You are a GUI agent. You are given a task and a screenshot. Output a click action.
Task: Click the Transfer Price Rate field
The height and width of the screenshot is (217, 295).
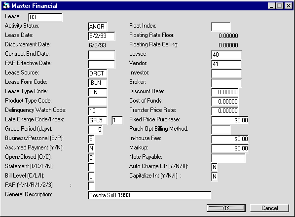pos(225,111)
